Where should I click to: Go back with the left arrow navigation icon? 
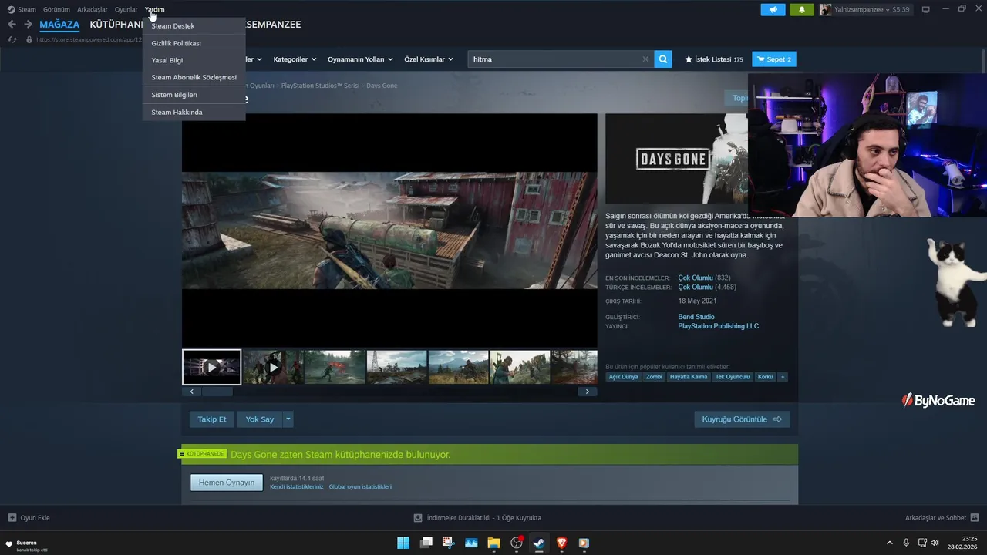12,25
